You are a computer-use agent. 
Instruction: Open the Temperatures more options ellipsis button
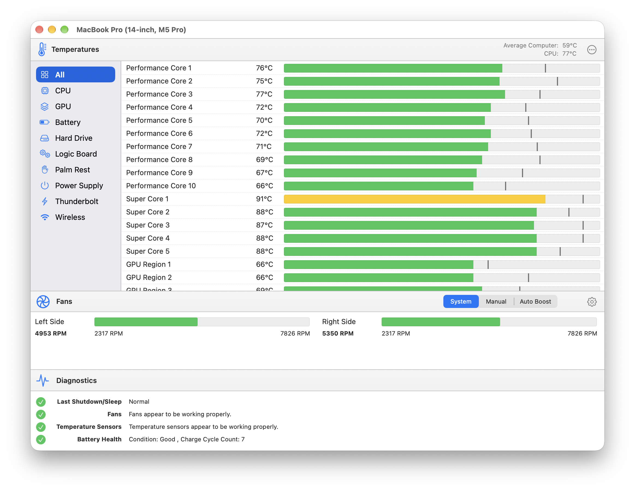592,50
